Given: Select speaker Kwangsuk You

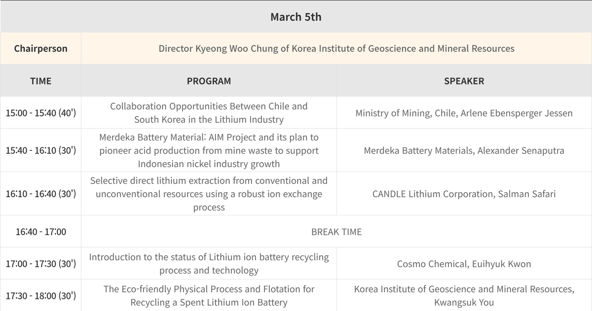Looking at the screenshot, I should click(x=464, y=296).
